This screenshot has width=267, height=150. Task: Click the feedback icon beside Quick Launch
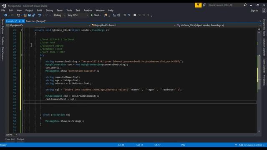coord(204,5)
